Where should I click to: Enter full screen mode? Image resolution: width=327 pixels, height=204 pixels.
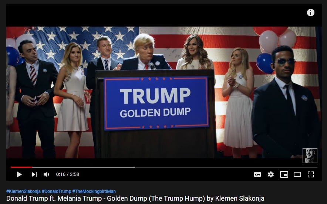[311, 174]
